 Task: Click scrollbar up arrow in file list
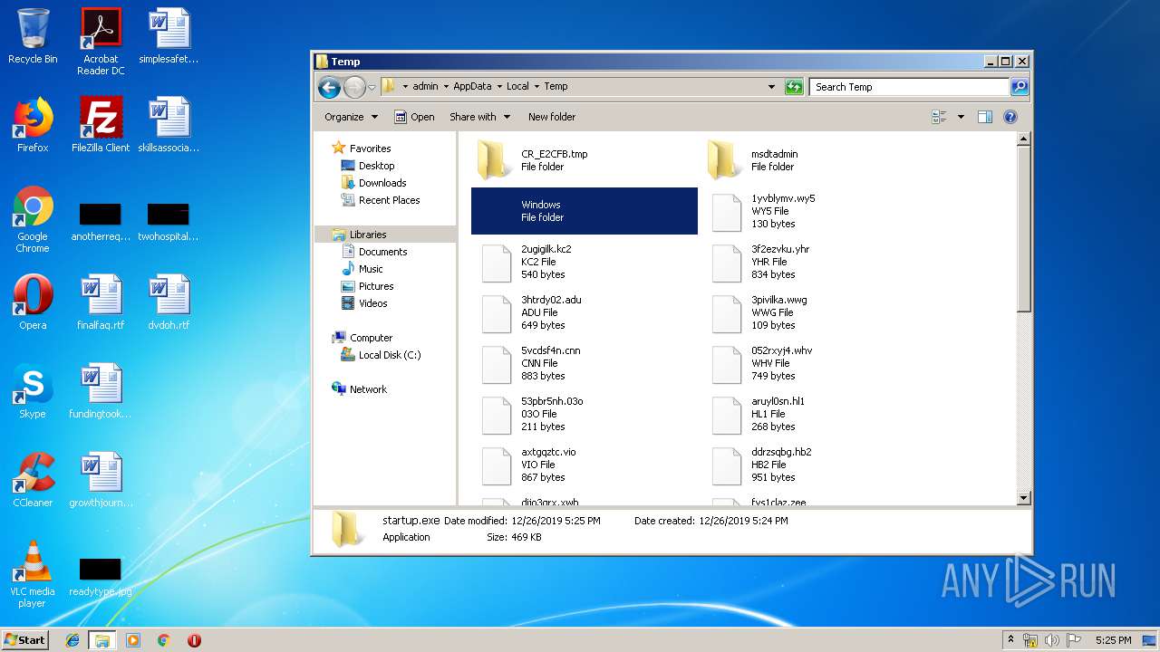(x=1023, y=139)
